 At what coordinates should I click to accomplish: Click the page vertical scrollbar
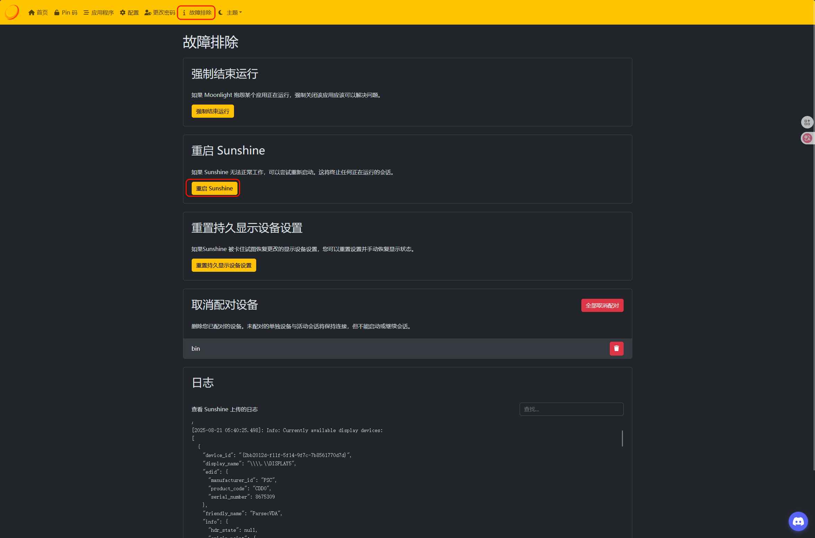(x=814, y=242)
